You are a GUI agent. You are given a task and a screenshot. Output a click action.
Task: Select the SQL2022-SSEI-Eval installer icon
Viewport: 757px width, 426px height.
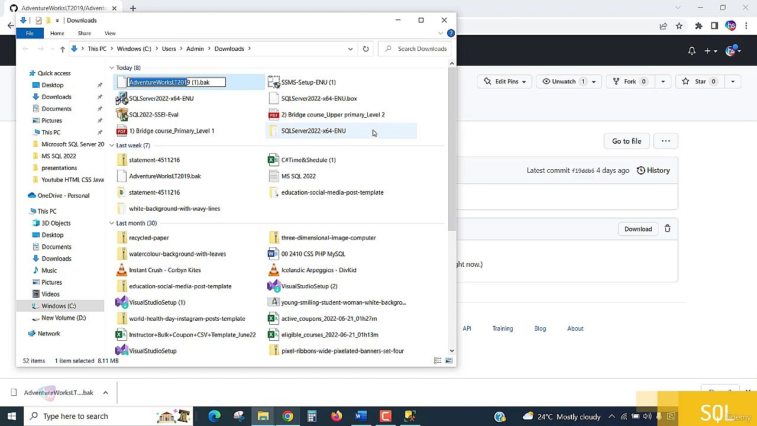pos(122,115)
